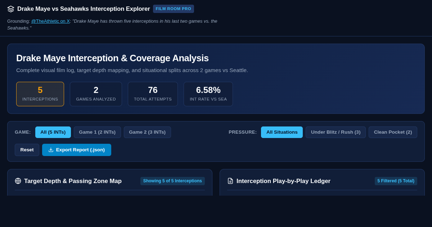Open the @TheAthletic on X link

click(50, 21)
